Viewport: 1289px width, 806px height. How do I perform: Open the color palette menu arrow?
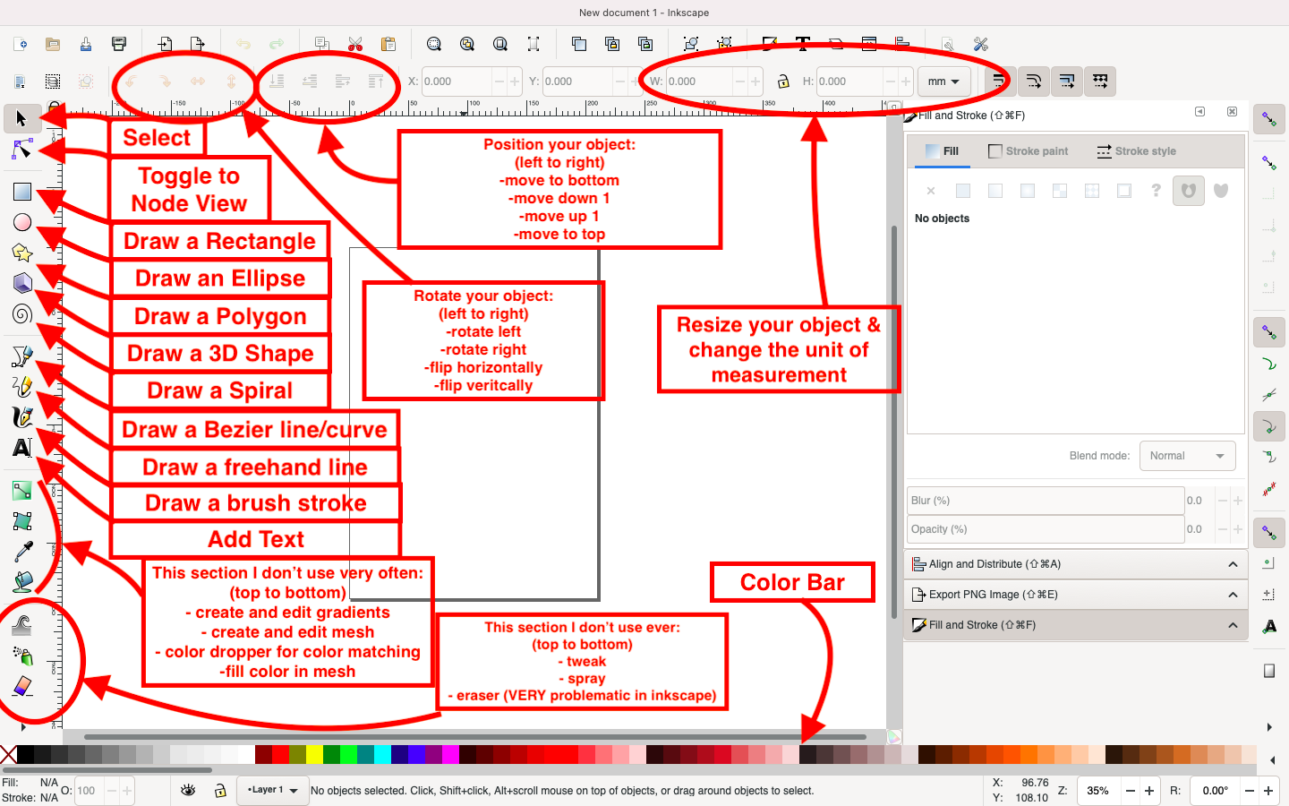1273,760
